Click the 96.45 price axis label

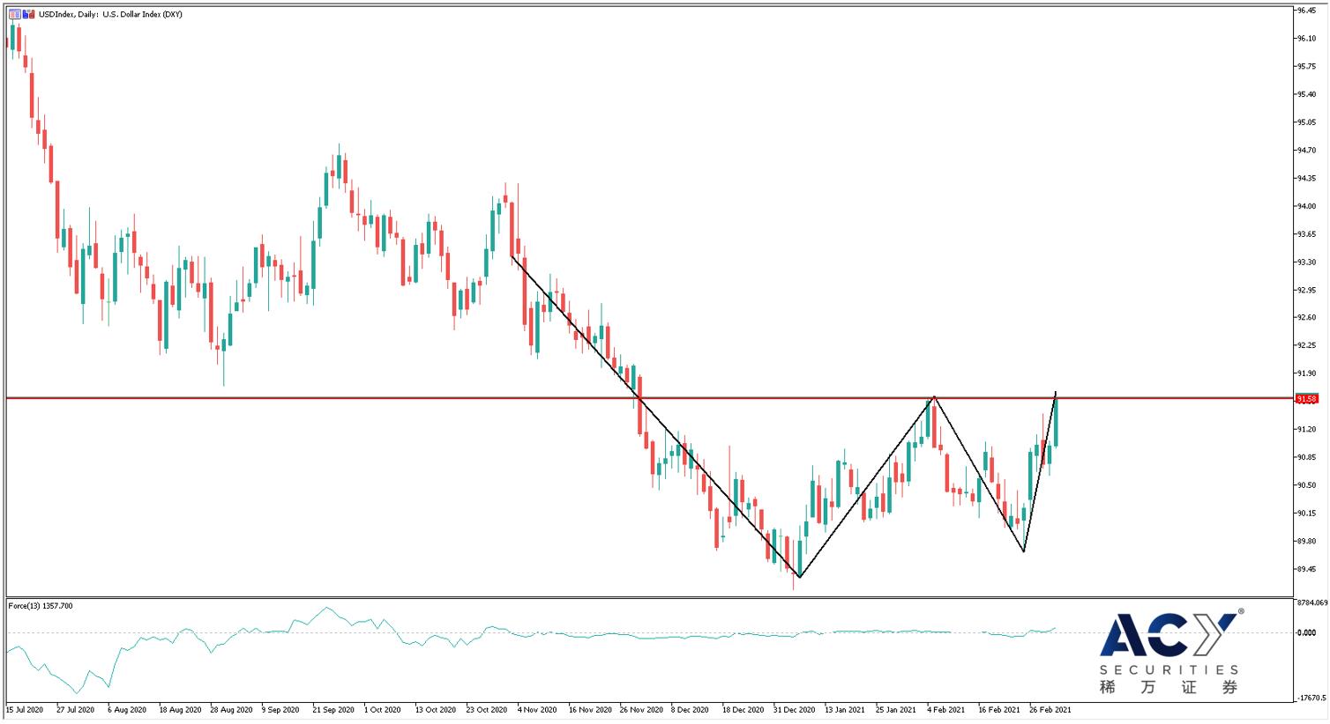1307,11
